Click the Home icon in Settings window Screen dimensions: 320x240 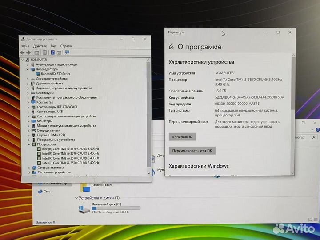(171, 47)
